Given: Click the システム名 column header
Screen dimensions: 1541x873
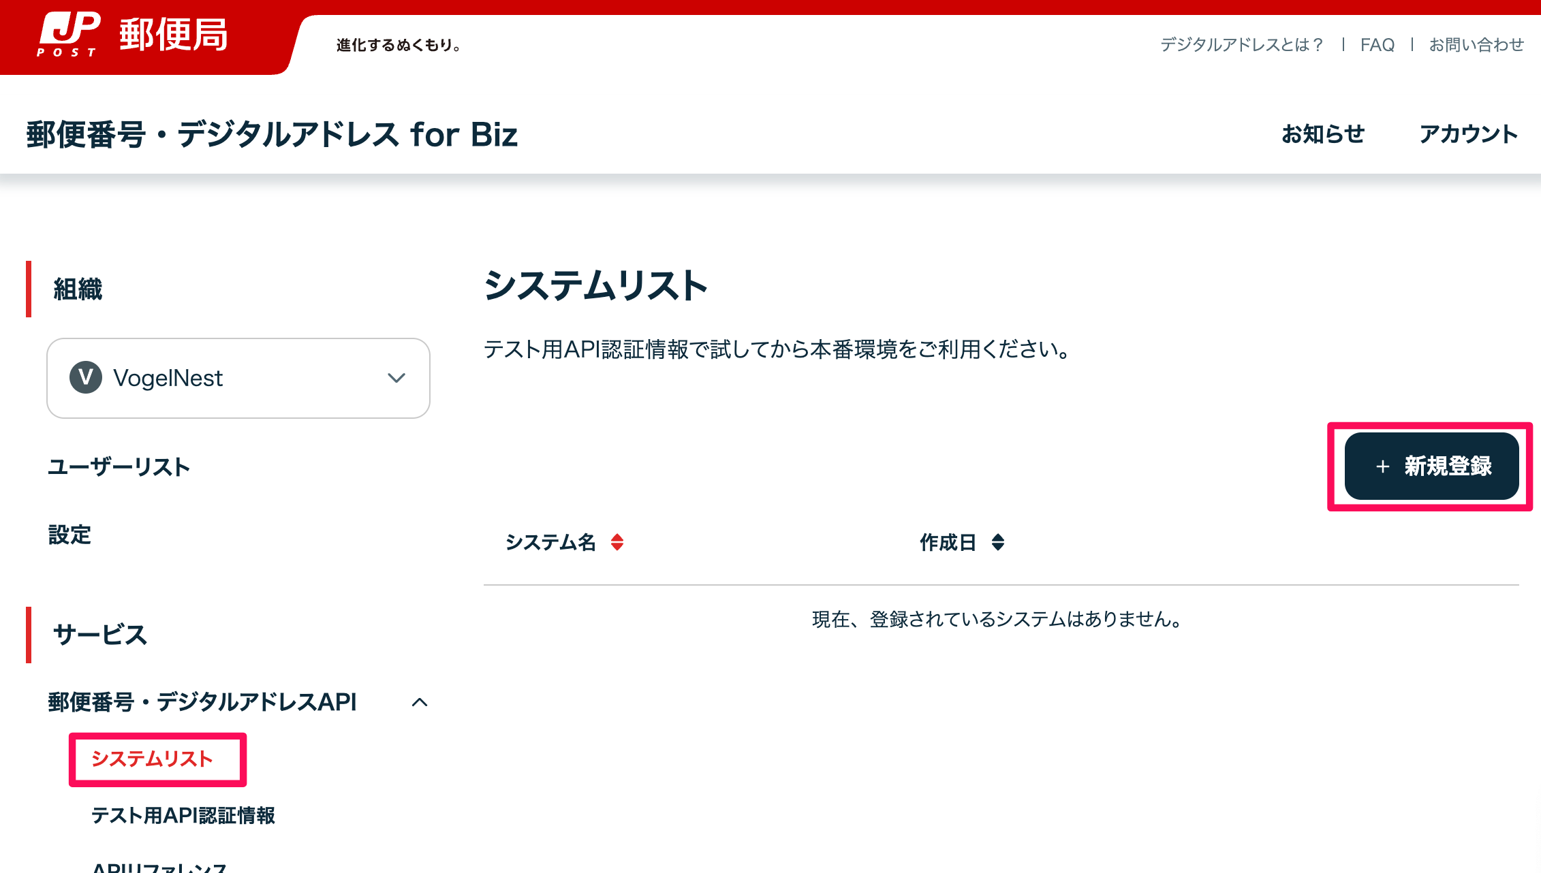Looking at the screenshot, I should (x=550, y=542).
